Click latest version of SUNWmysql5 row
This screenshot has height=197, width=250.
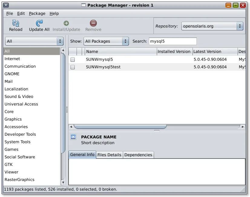(210, 60)
